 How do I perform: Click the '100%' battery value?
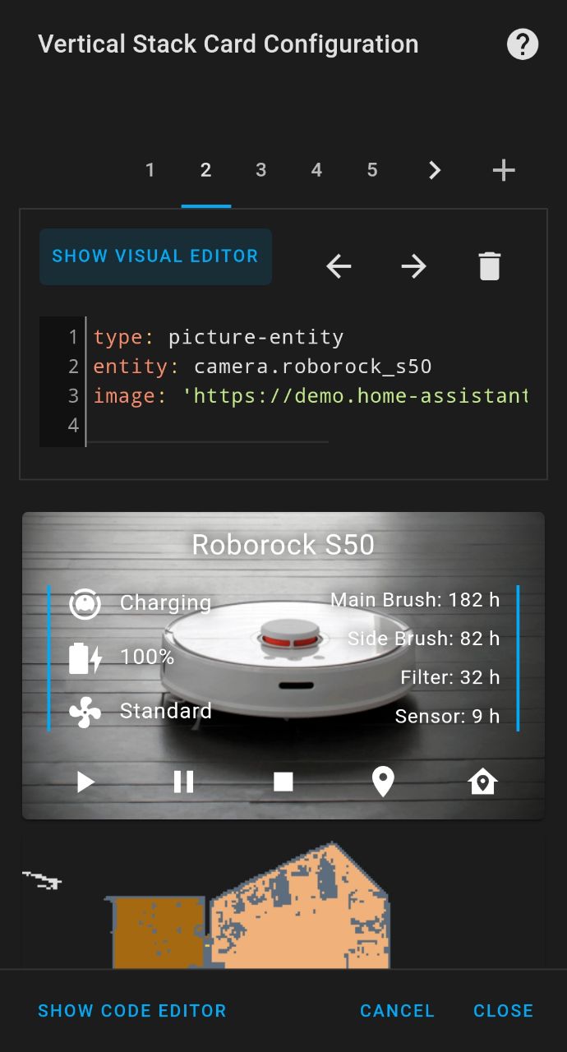click(147, 657)
